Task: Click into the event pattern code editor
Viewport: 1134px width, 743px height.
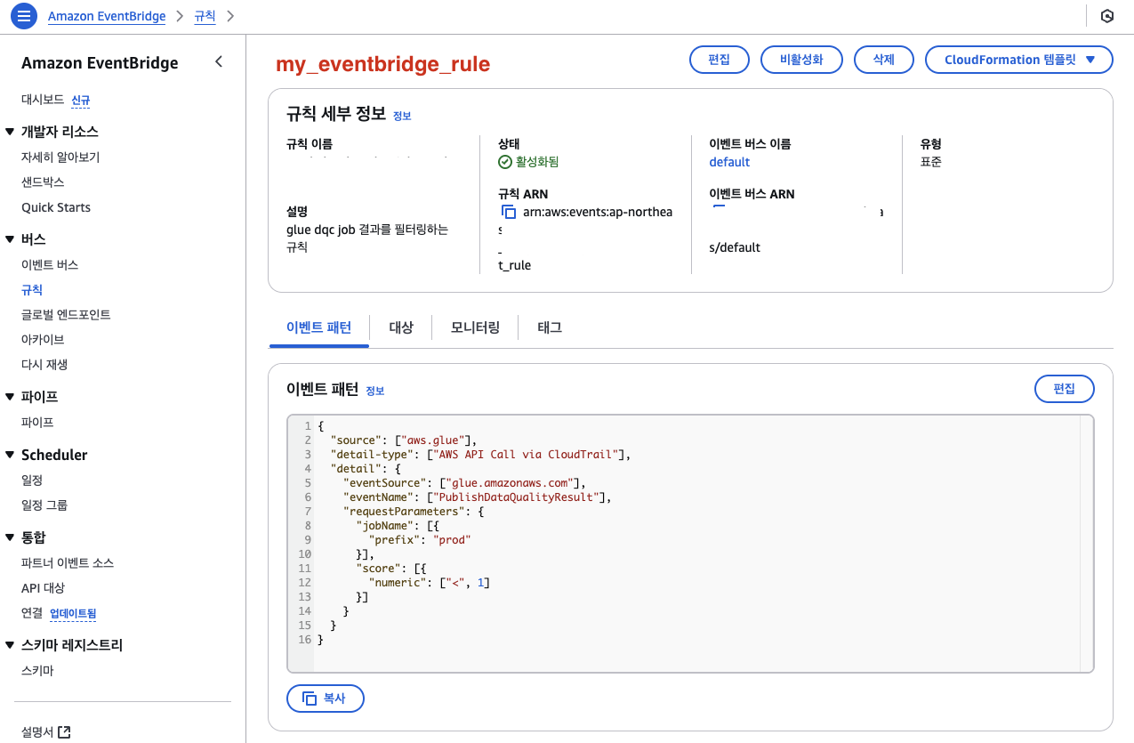Action: coord(690,543)
